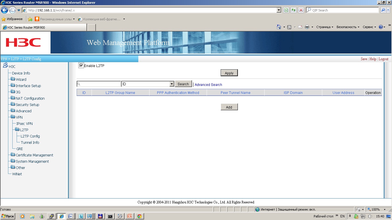This screenshot has width=392, height=220.
Task: Expand the 3G tree node
Action: pos(13,92)
